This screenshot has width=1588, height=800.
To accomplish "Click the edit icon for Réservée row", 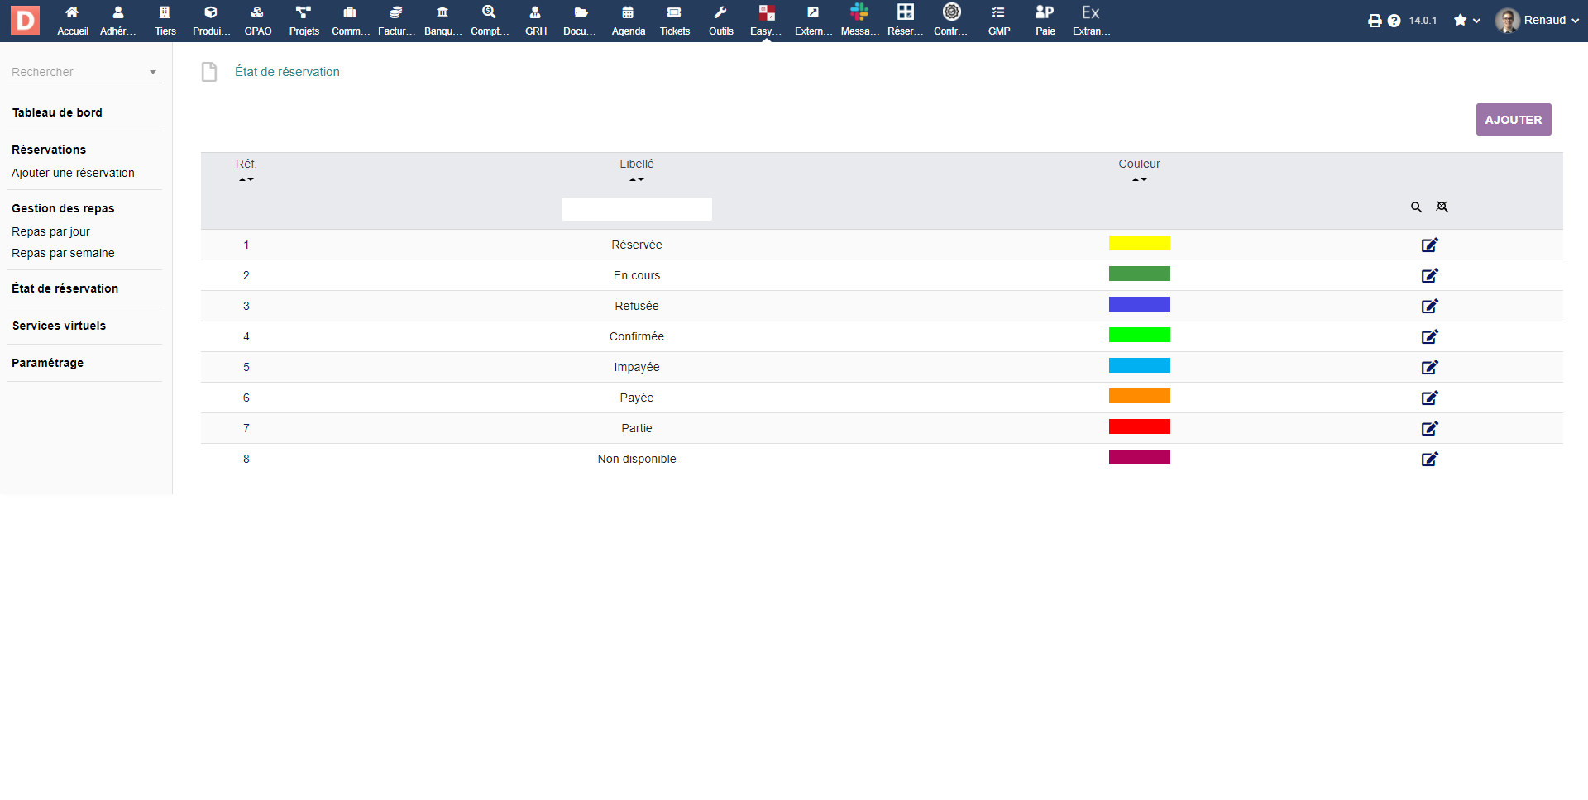I will coord(1429,245).
